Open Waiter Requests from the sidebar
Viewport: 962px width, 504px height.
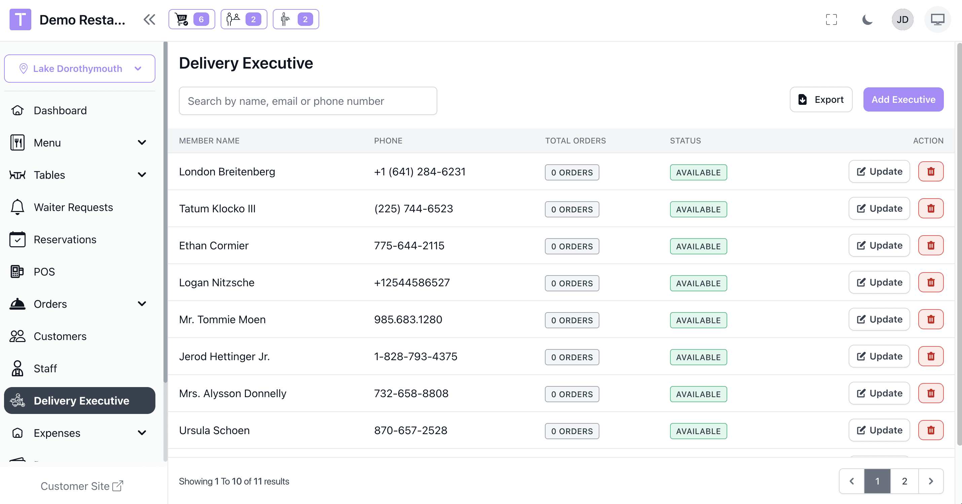[73, 207]
